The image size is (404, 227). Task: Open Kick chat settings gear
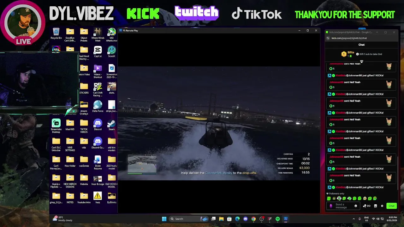click(x=382, y=206)
